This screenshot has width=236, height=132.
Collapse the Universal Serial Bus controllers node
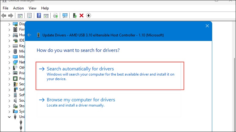click(x=9, y=117)
